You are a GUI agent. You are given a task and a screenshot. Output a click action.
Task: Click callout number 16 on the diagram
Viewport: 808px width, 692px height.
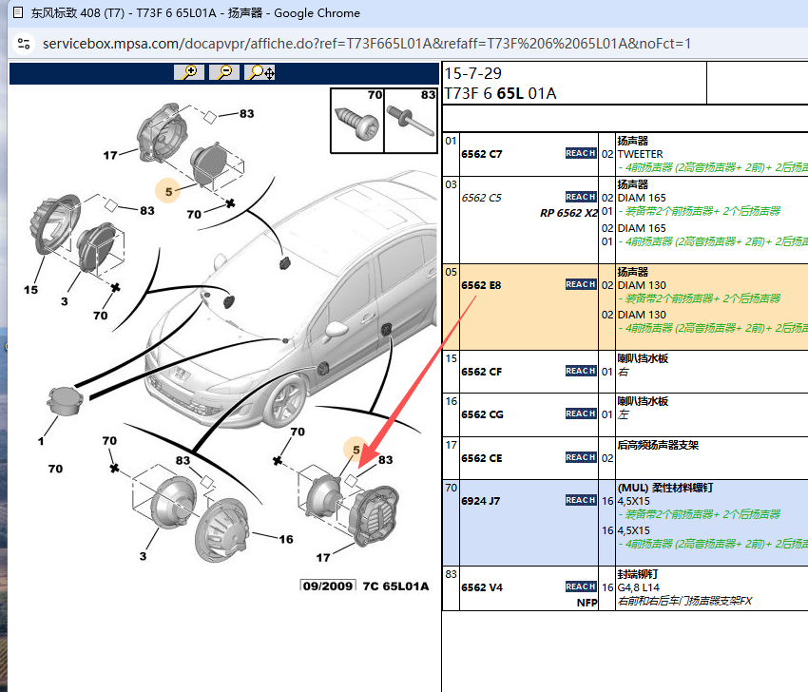pyautogui.click(x=285, y=539)
